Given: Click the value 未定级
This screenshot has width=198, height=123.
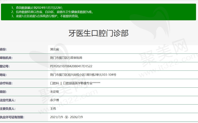Looking at the screenshot, I should pos(54,92).
